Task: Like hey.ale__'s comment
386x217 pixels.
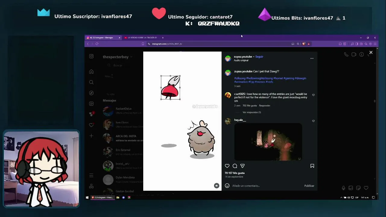Action: (313, 121)
